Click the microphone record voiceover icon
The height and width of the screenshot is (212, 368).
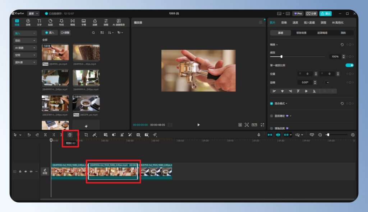[258, 135]
